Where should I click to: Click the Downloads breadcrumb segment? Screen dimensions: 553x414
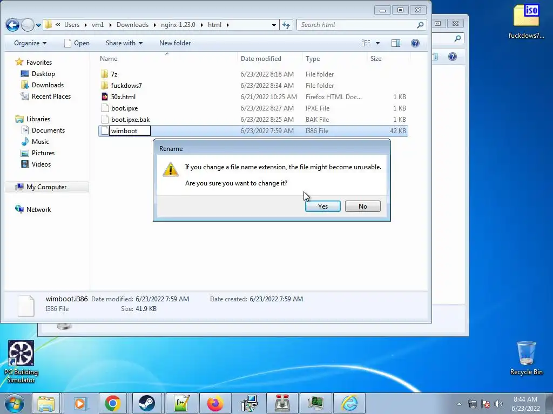132,25
